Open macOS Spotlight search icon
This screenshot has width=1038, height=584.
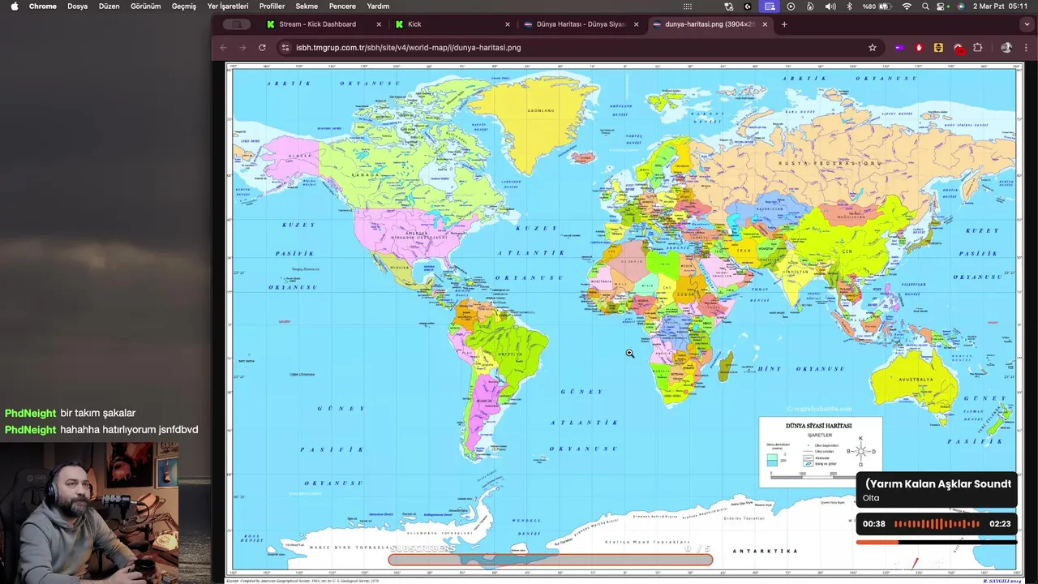tap(925, 6)
